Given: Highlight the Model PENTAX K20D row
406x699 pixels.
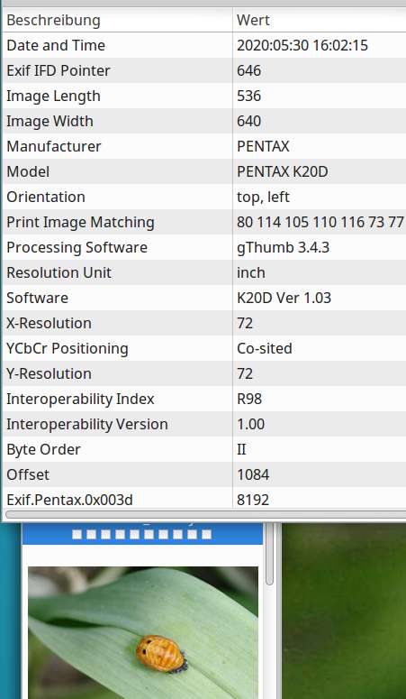Looking at the screenshot, I should (204, 171).
